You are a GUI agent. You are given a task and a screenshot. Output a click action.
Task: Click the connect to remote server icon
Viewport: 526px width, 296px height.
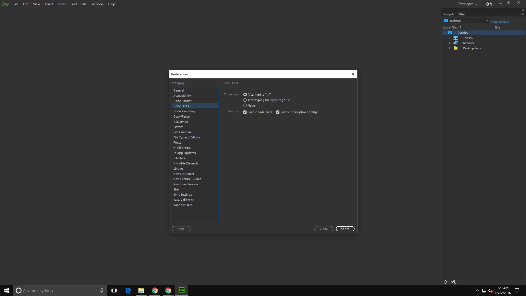point(454,282)
